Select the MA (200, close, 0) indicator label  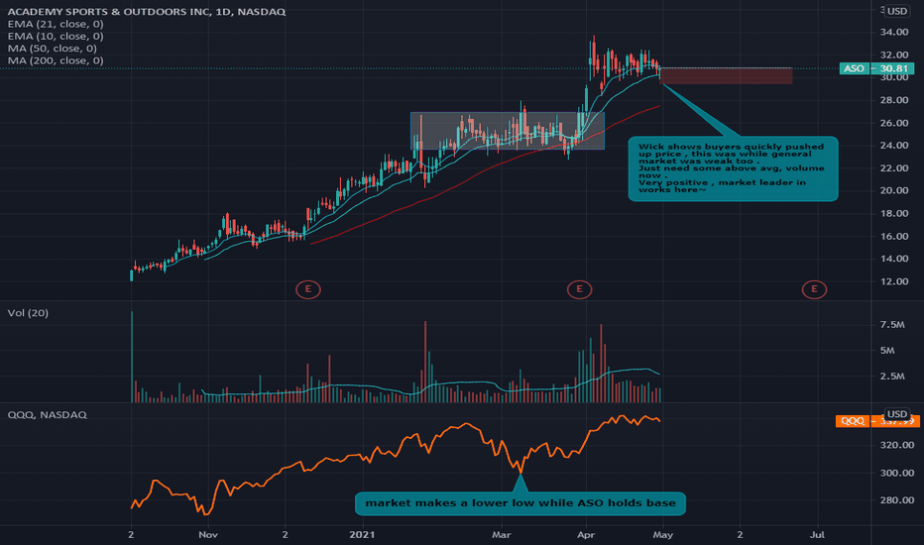pos(56,60)
